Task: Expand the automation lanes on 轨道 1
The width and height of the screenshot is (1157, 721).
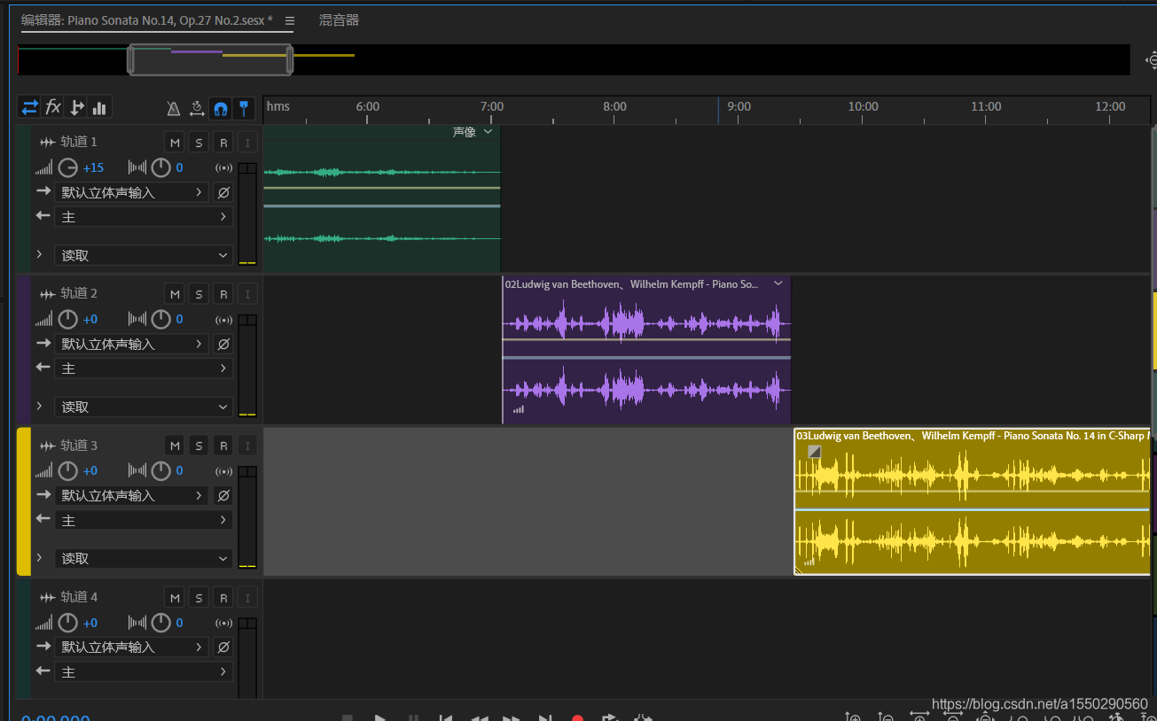Action: pos(39,255)
